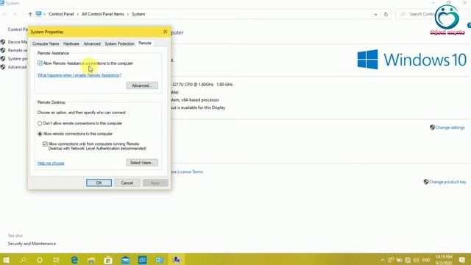
Task: Switch to the Hardware tab
Action: 71,44
